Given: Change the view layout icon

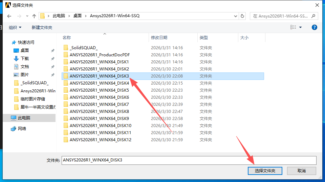Looking at the screenshot, I should tap(293, 27).
